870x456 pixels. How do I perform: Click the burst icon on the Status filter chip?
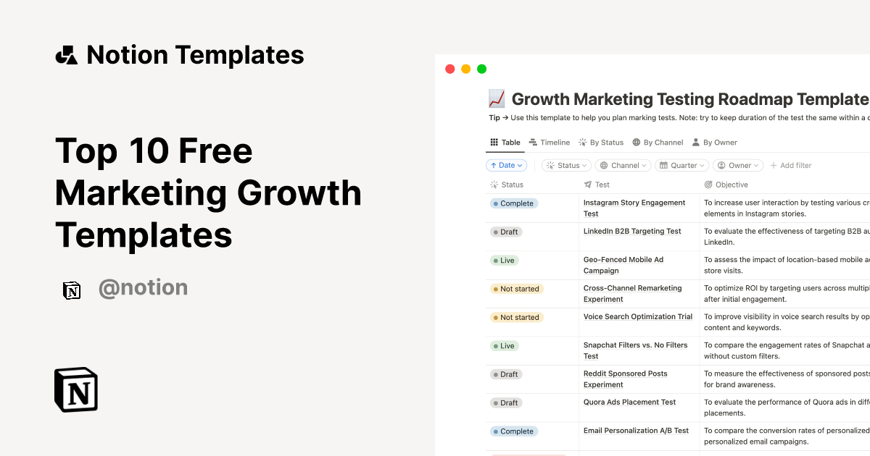pos(549,165)
